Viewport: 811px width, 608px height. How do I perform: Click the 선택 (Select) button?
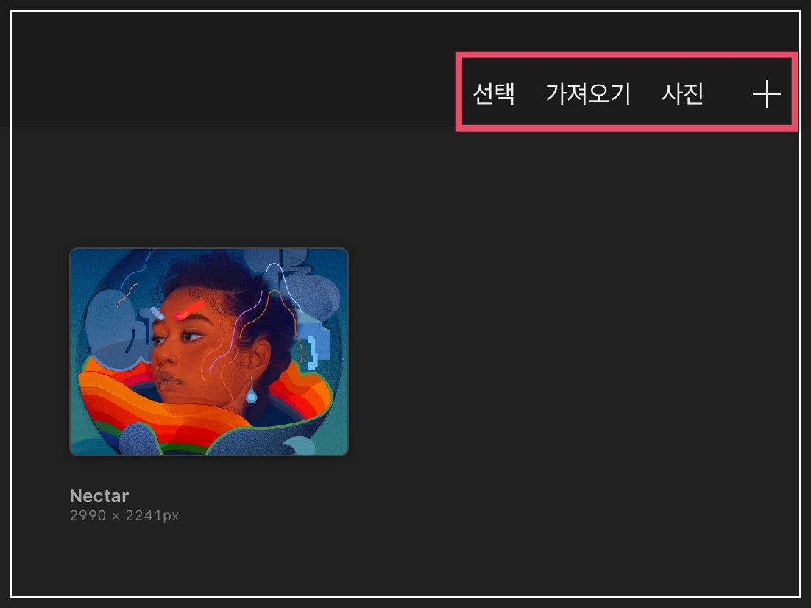tap(494, 94)
